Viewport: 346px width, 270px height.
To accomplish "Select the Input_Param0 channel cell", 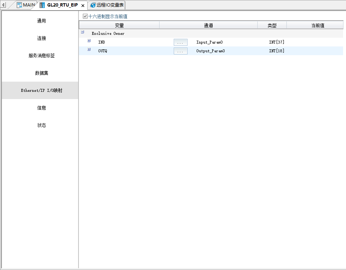I will (209, 42).
